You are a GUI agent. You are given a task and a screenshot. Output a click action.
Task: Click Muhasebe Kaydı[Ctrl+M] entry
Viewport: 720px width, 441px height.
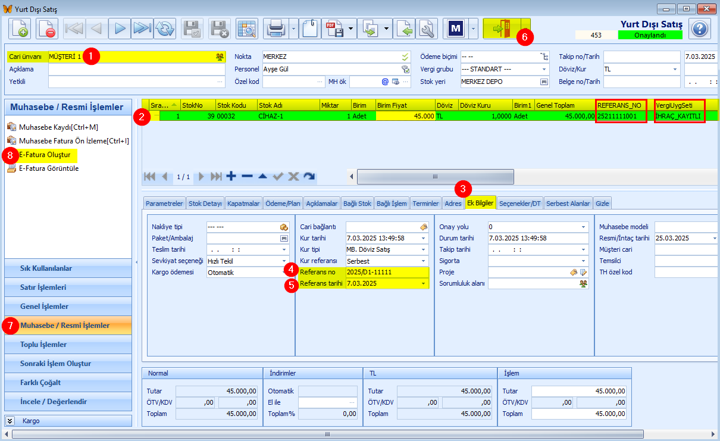coord(58,127)
